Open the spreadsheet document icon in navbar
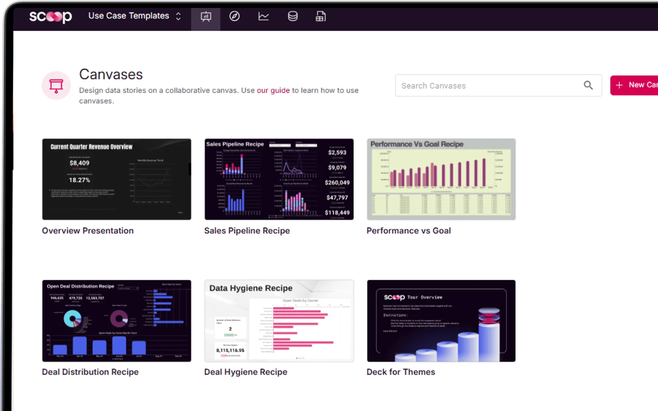 [321, 16]
